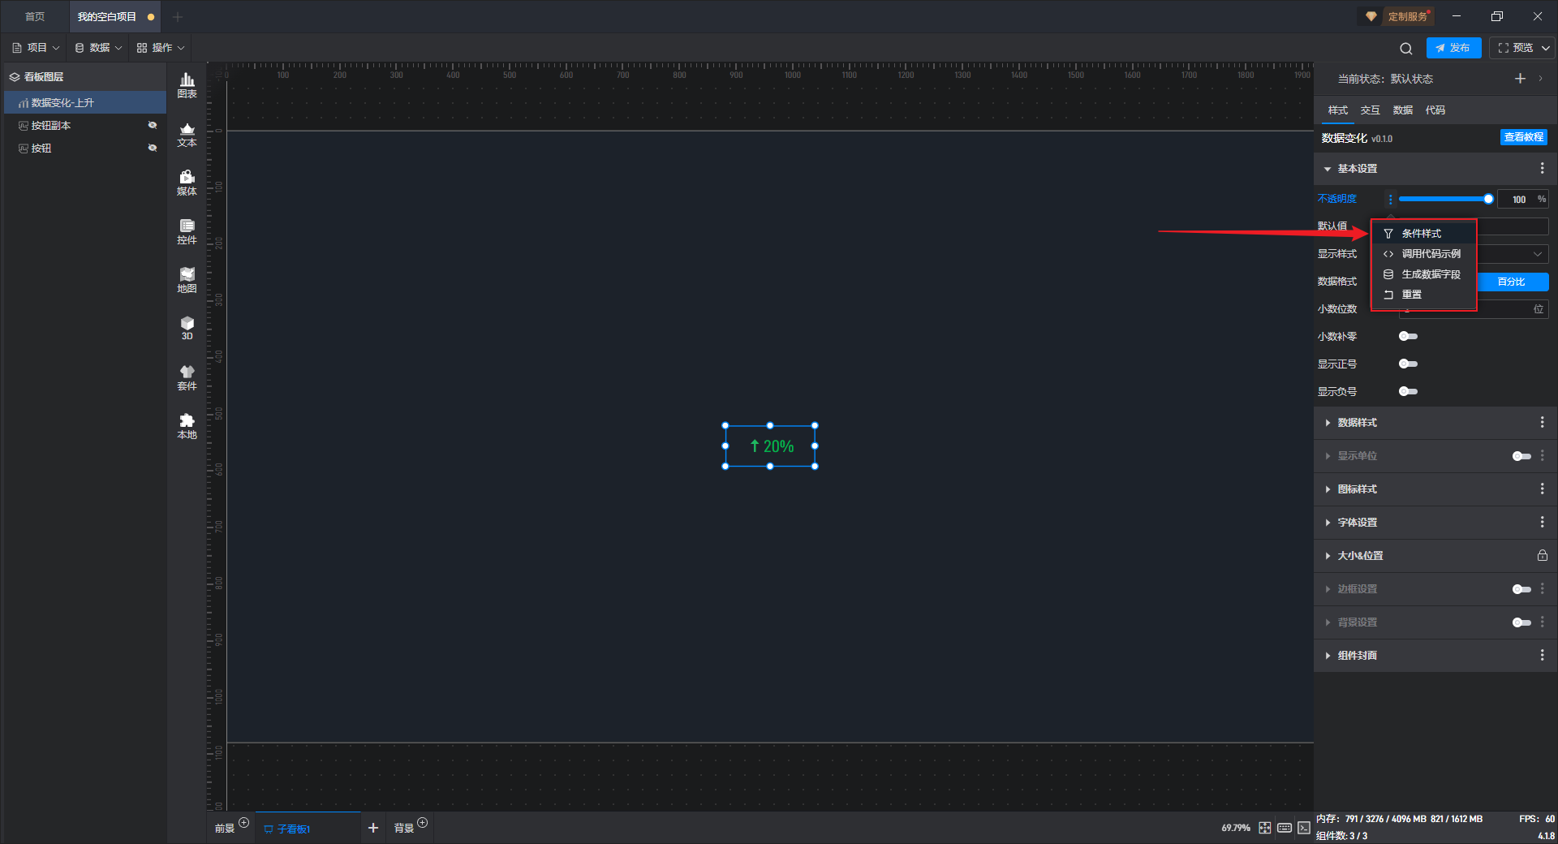This screenshot has width=1558, height=844.
Task: Click the 查看教程 tutorial button
Action: (1523, 137)
